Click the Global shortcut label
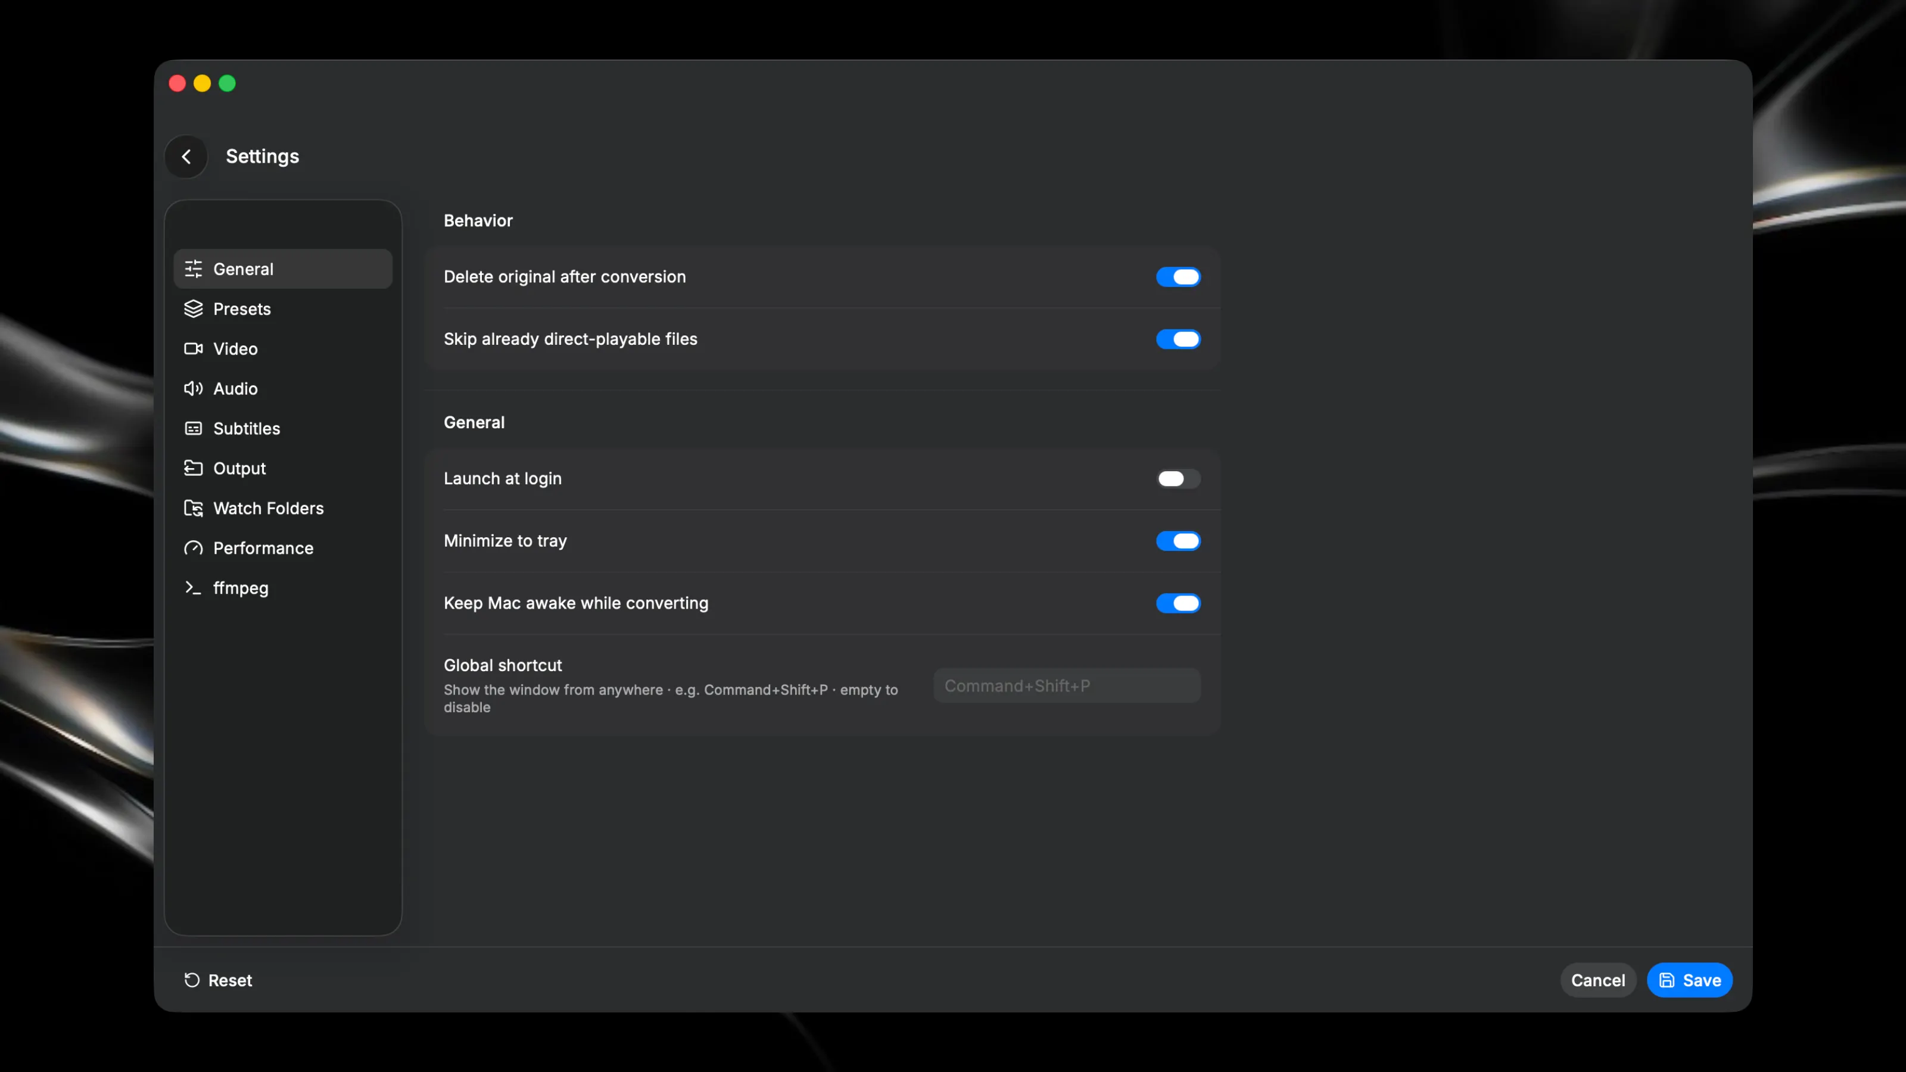1906x1072 pixels. [x=502, y=665]
